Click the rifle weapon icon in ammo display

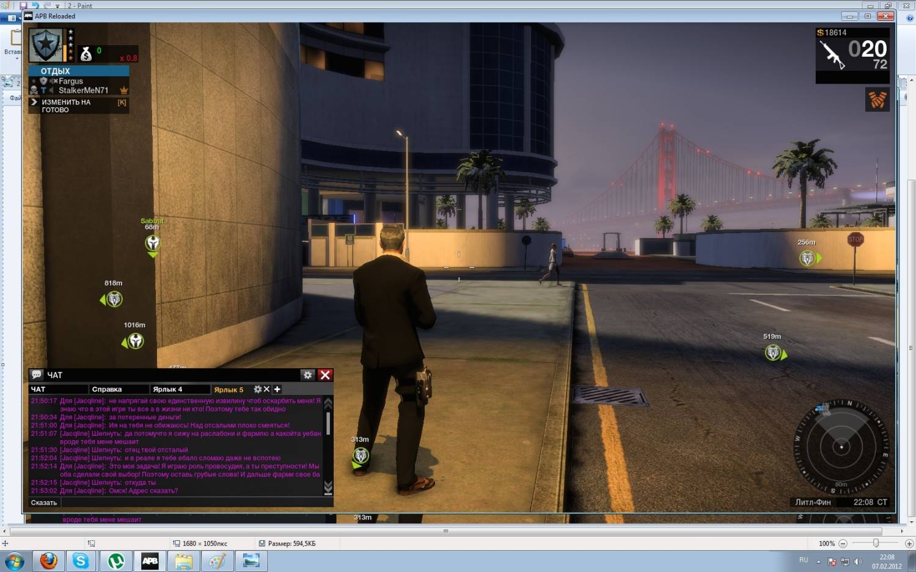pos(832,55)
